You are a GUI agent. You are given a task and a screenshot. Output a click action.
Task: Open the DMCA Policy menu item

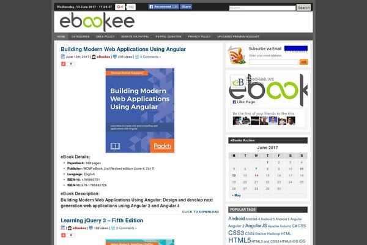click(x=105, y=37)
